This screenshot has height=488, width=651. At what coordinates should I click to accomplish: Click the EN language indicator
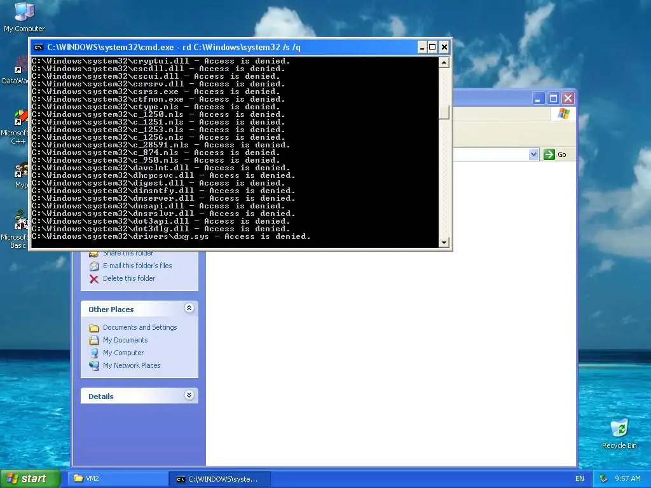point(580,478)
